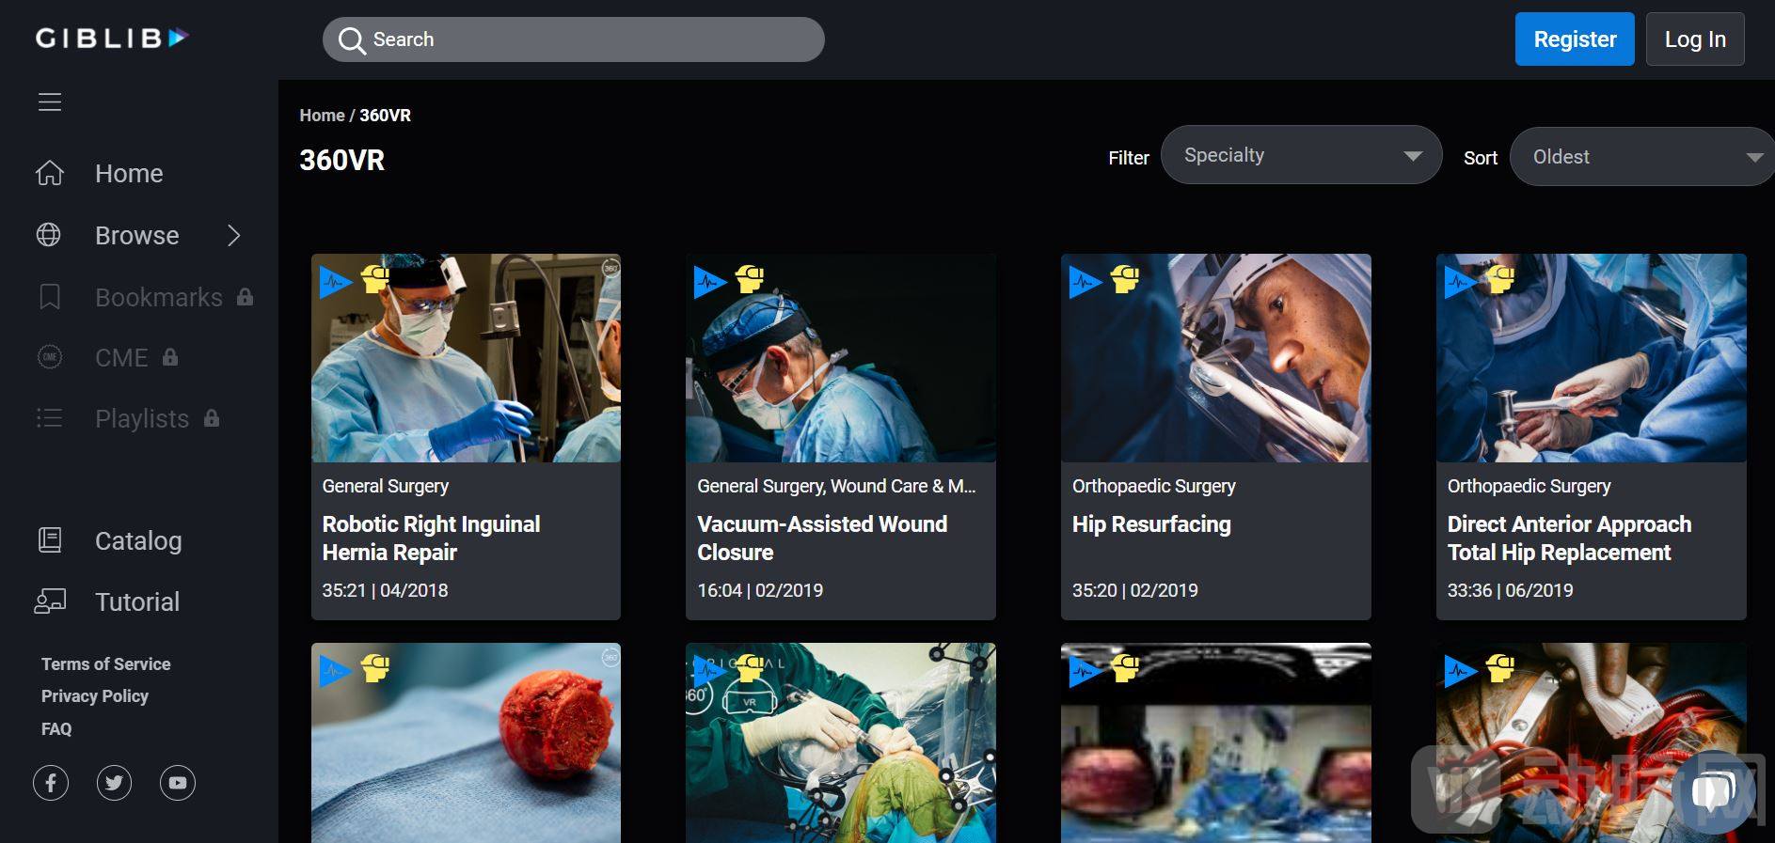Open the Privacy Policy link
The width and height of the screenshot is (1775, 843).
click(x=95, y=696)
